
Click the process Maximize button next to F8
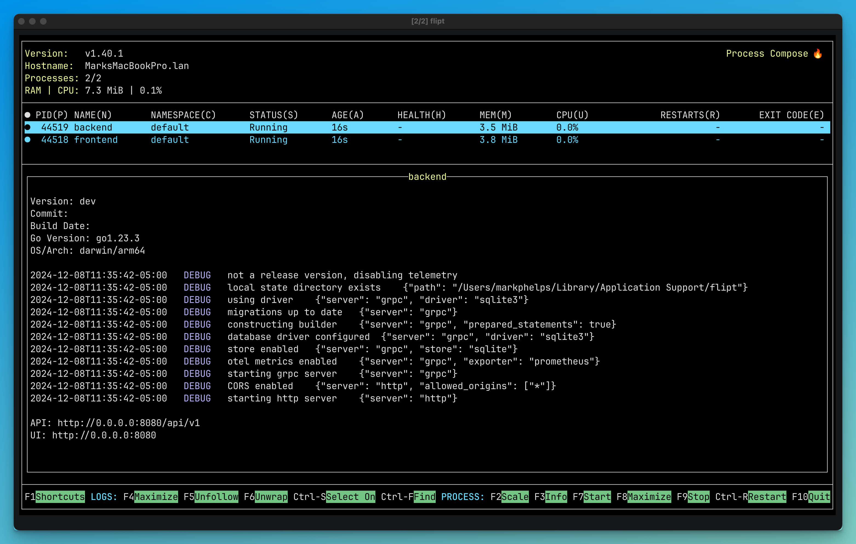[649, 496]
